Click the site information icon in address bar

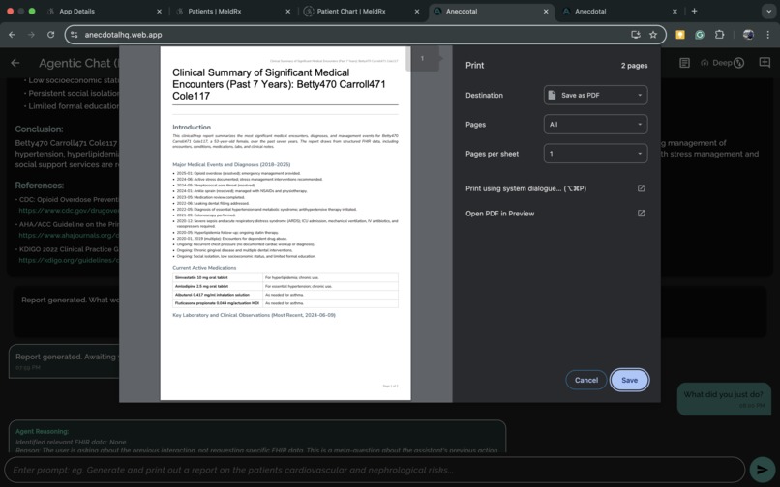pyautogui.click(x=75, y=34)
